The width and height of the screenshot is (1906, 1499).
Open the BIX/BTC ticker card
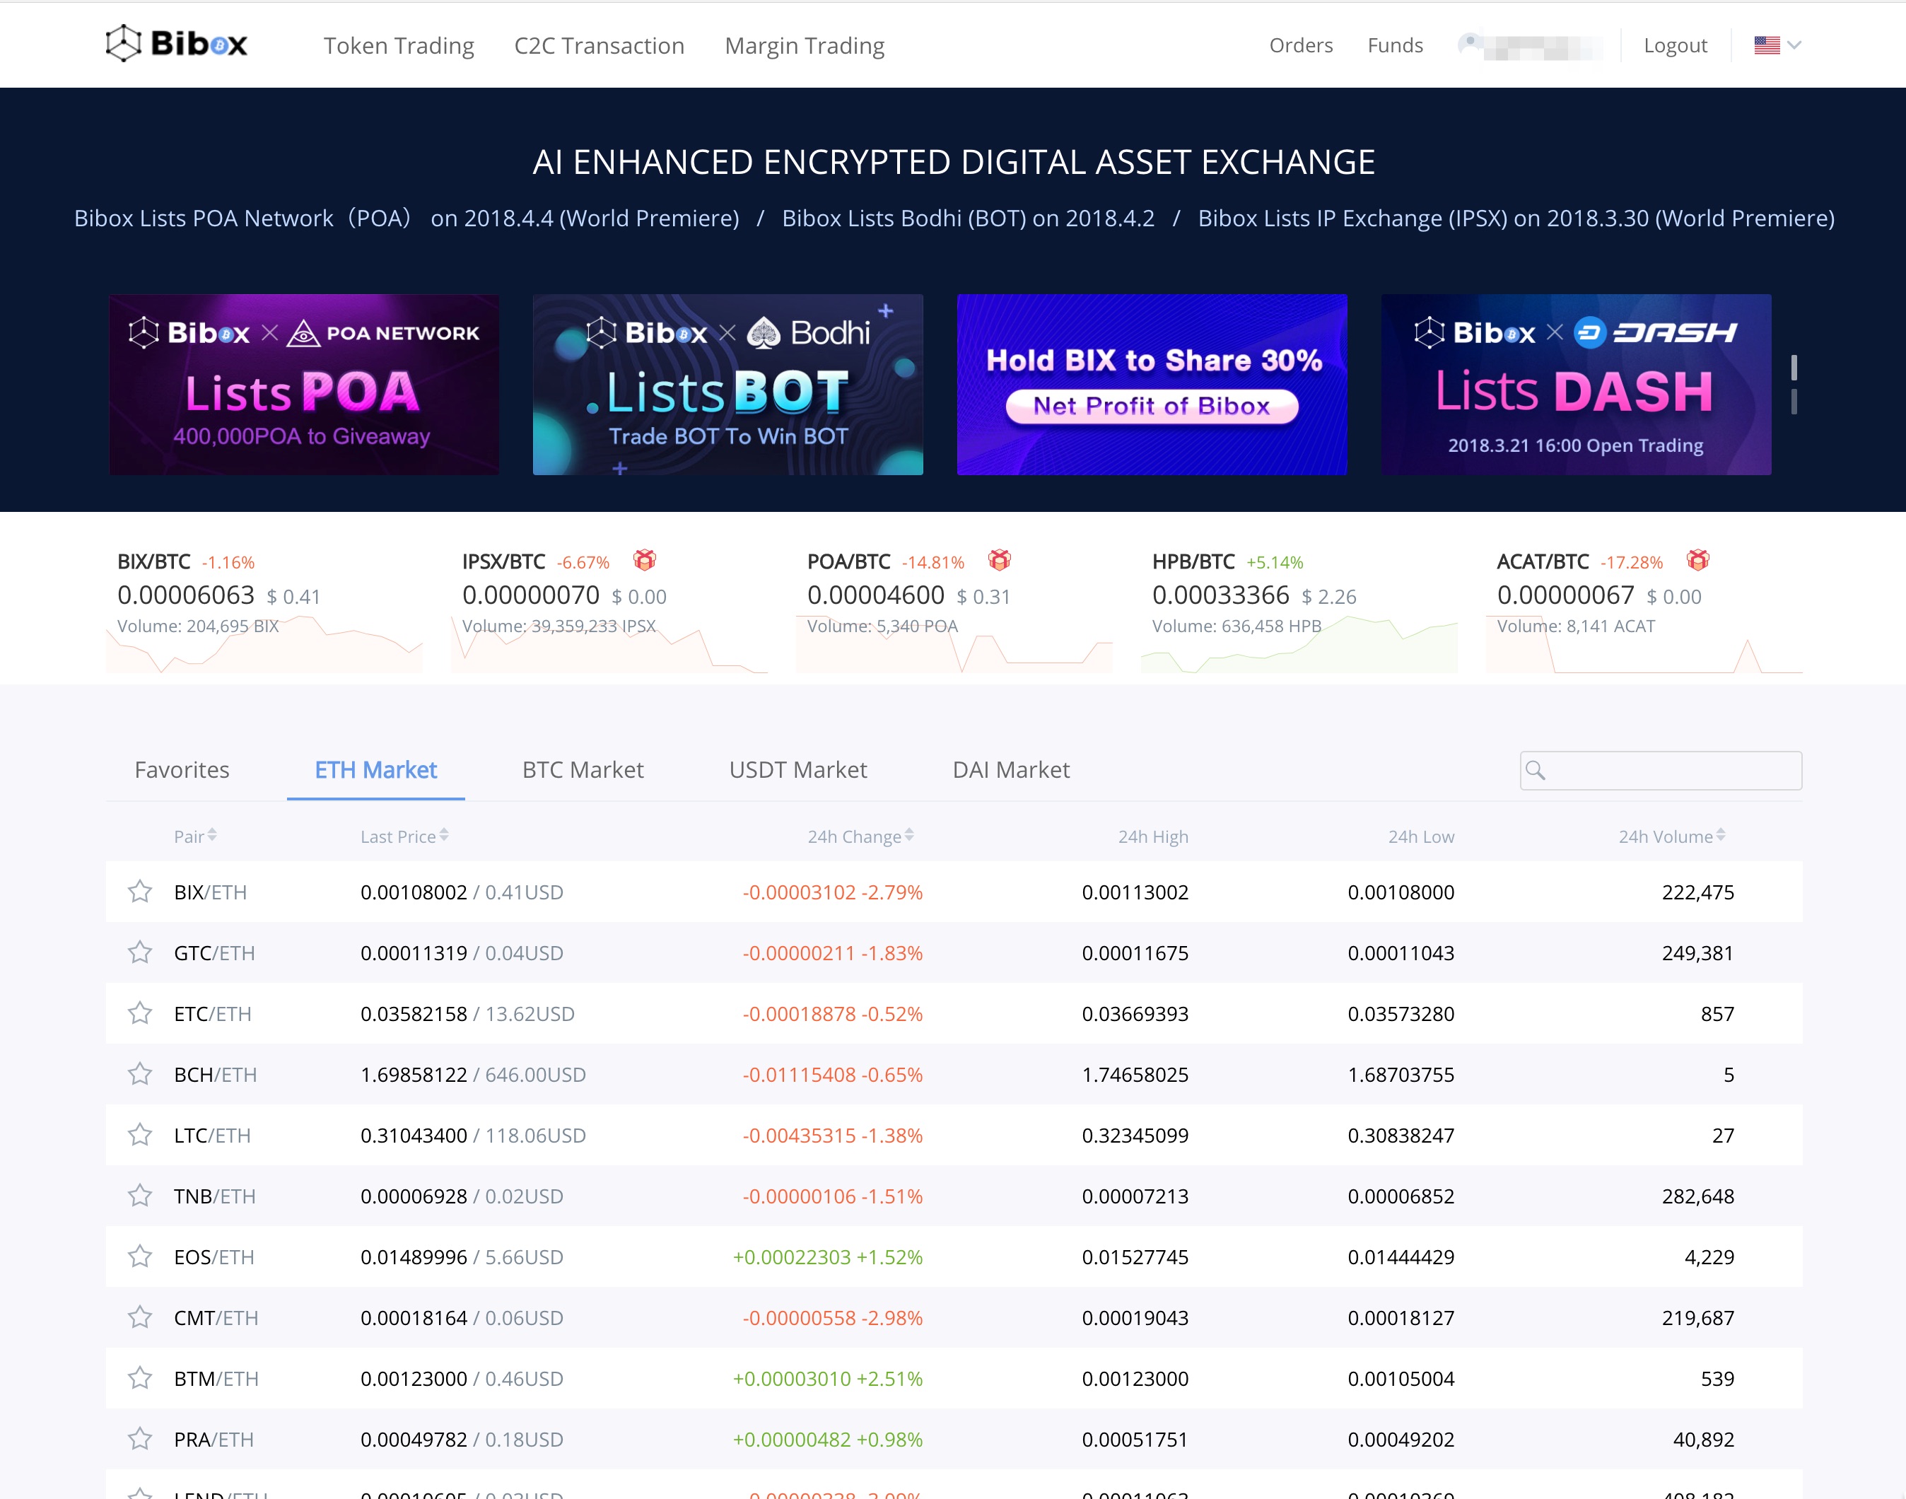pyautogui.click(x=264, y=610)
